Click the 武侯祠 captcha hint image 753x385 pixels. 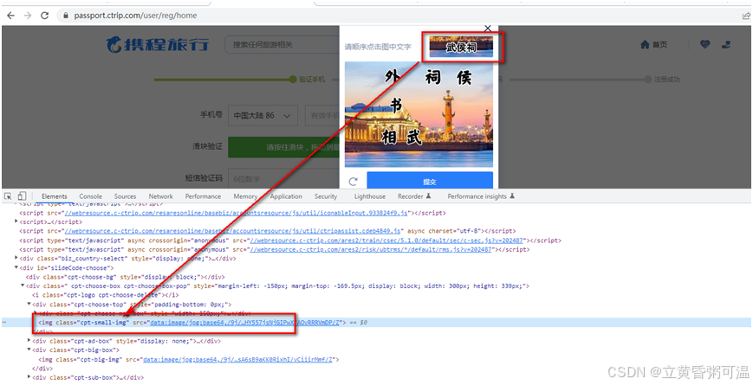point(461,47)
